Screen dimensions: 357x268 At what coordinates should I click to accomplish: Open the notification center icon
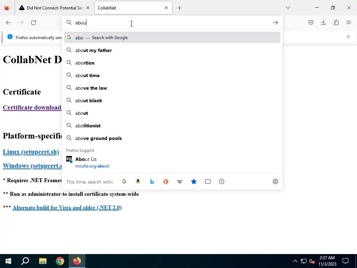pos(345,261)
